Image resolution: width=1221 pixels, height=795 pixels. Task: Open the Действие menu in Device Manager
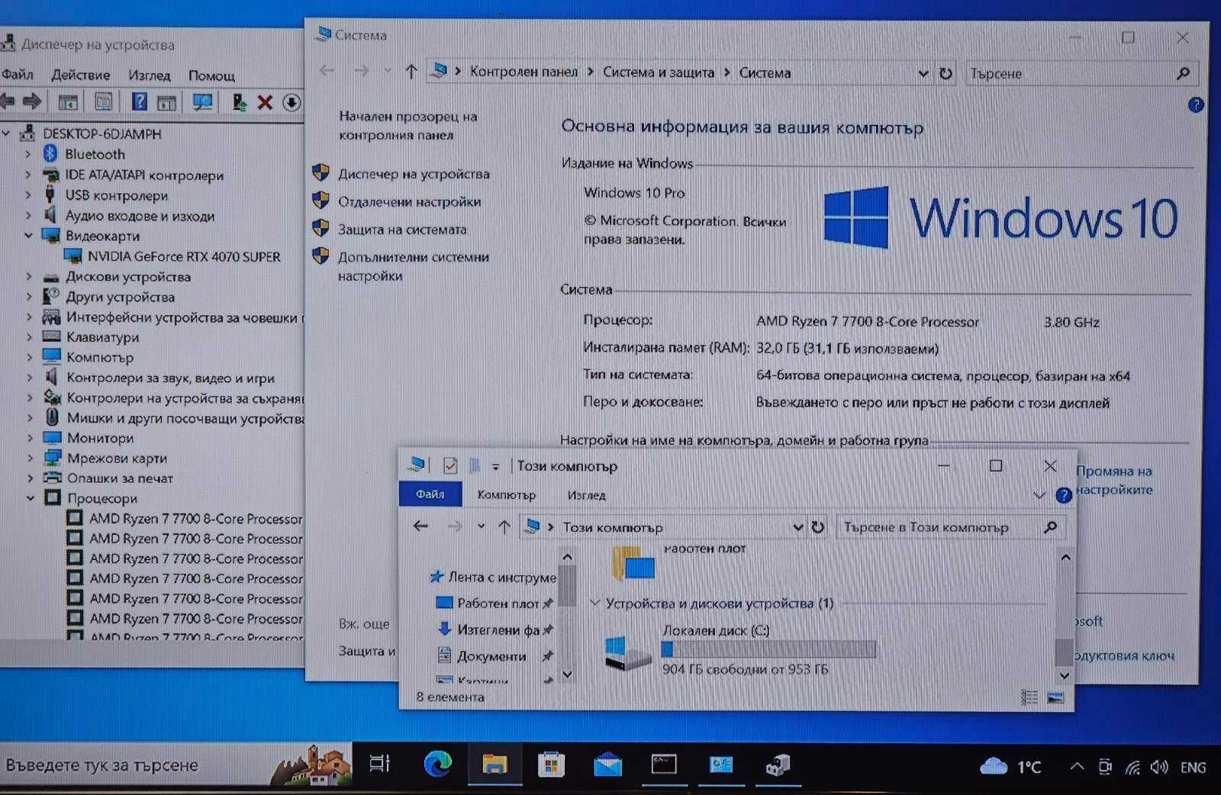pyautogui.click(x=80, y=75)
